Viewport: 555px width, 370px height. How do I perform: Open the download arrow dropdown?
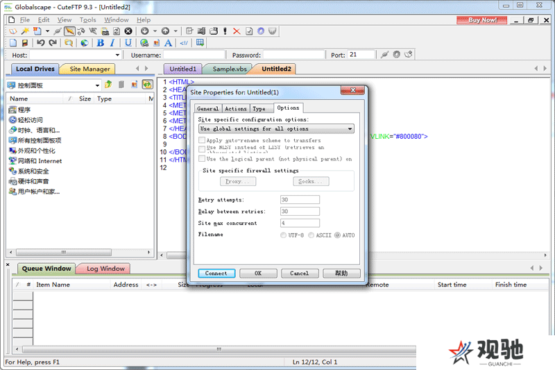tap(155, 31)
